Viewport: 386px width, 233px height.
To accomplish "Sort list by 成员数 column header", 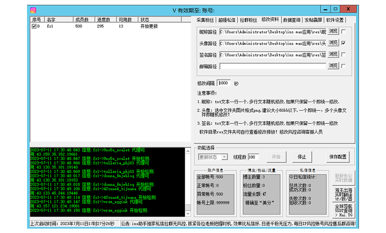I will (82, 20).
